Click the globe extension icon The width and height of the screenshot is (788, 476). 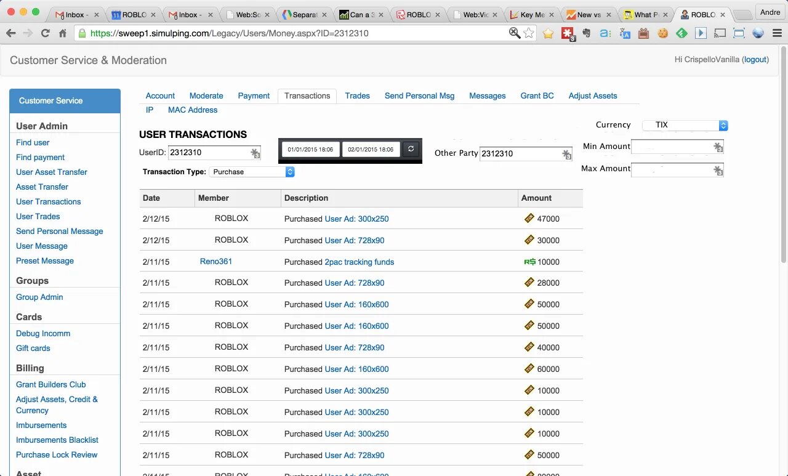point(758,33)
